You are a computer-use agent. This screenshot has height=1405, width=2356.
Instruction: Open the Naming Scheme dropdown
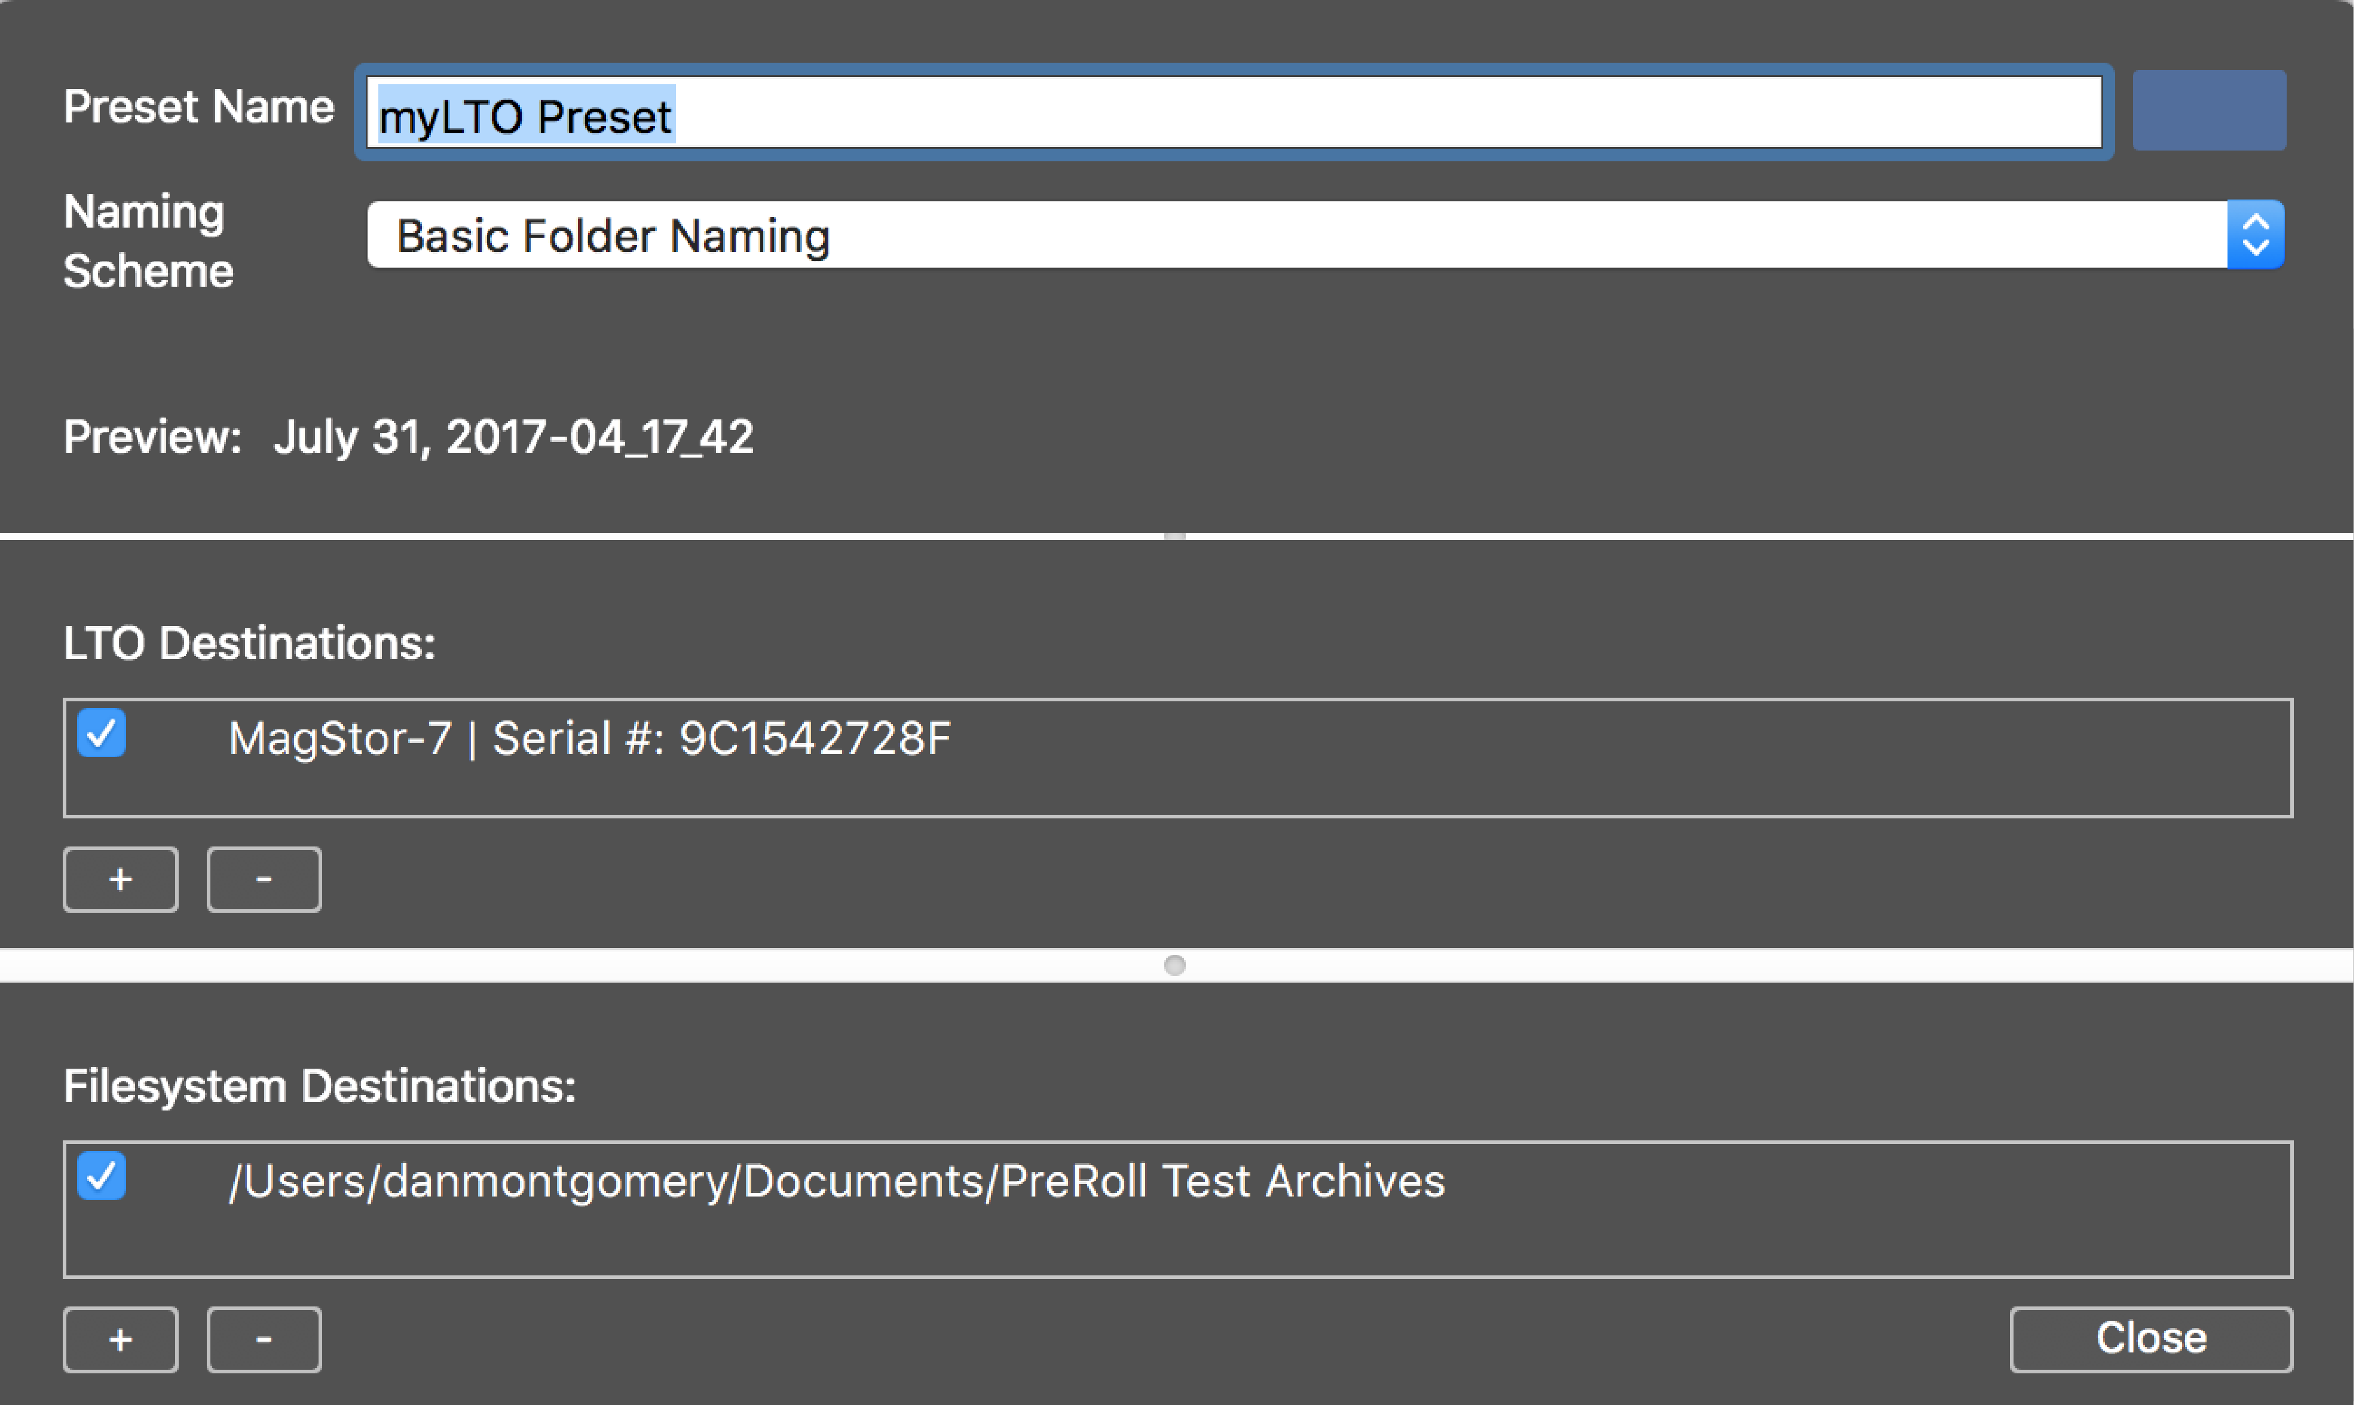click(x=1326, y=235)
